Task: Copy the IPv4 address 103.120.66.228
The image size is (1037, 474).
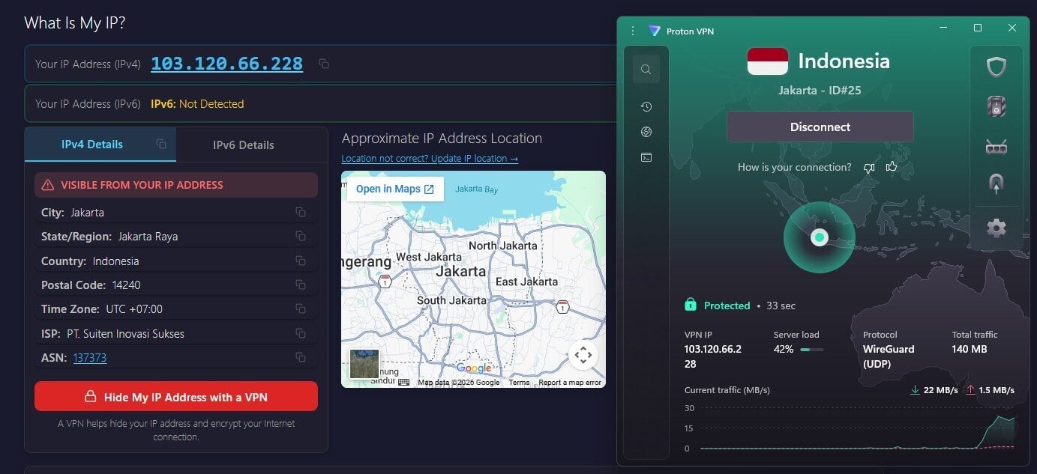Action: 324,64
